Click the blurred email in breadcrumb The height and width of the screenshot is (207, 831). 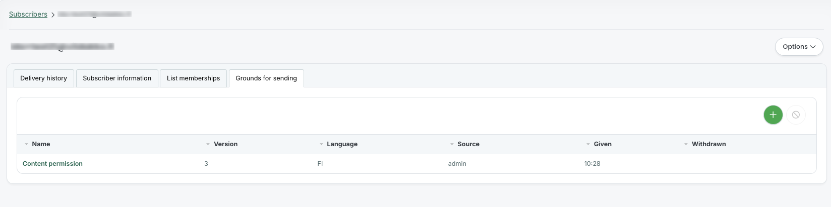pyautogui.click(x=94, y=14)
